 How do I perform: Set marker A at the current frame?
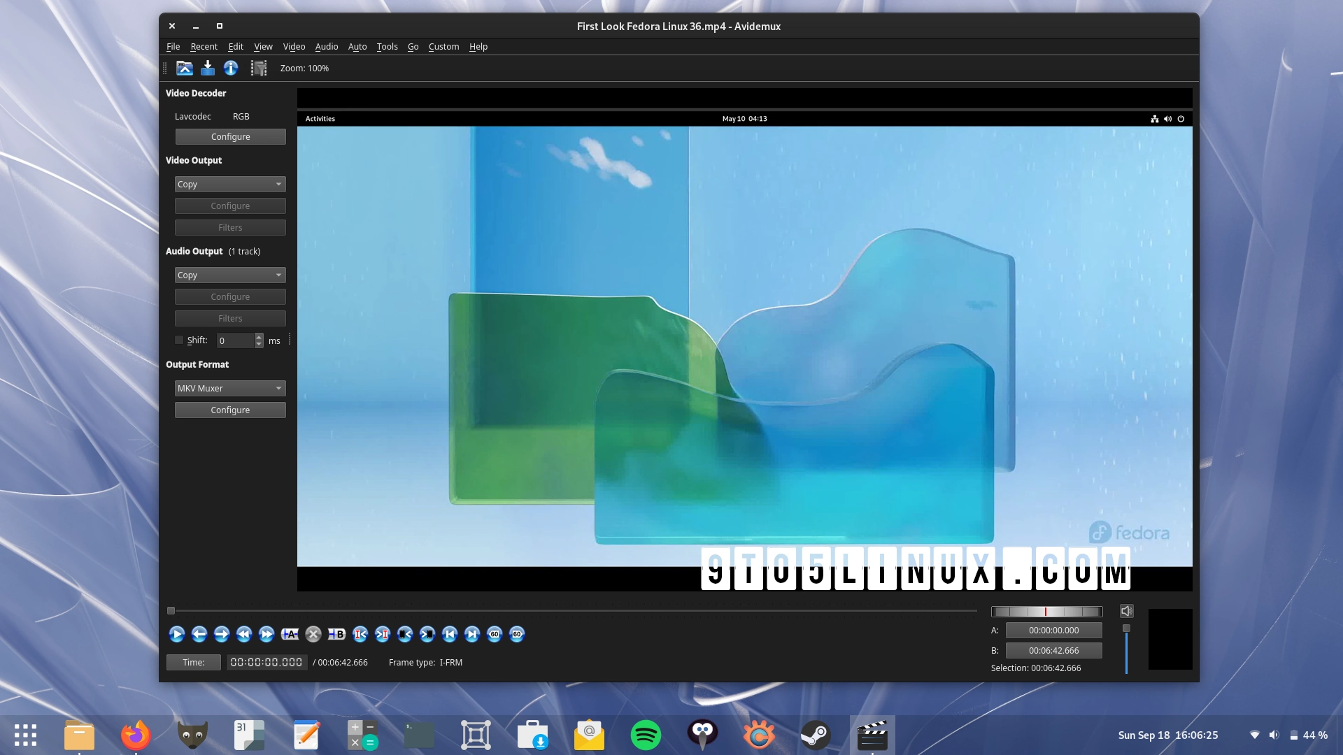pos(290,634)
